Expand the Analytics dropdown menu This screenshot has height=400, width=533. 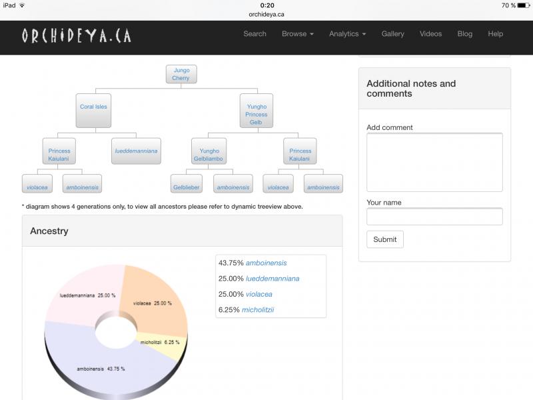pos(347,34)
